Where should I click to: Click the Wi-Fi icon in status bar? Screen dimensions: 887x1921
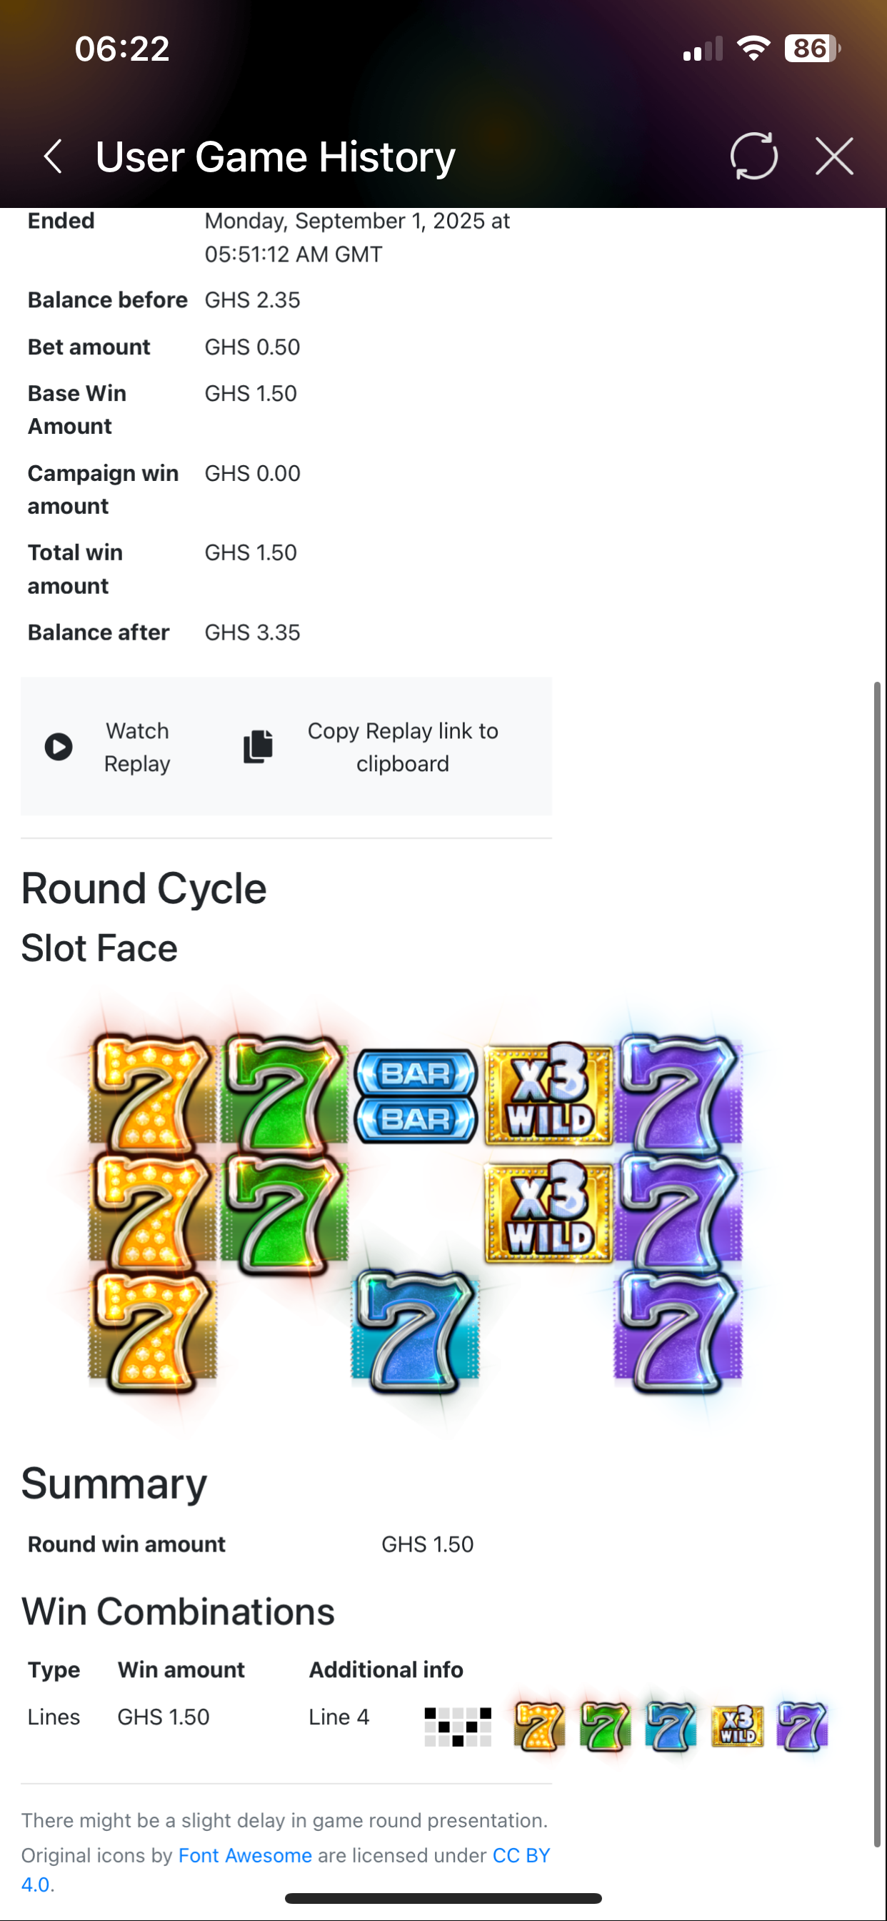(753, 49)
